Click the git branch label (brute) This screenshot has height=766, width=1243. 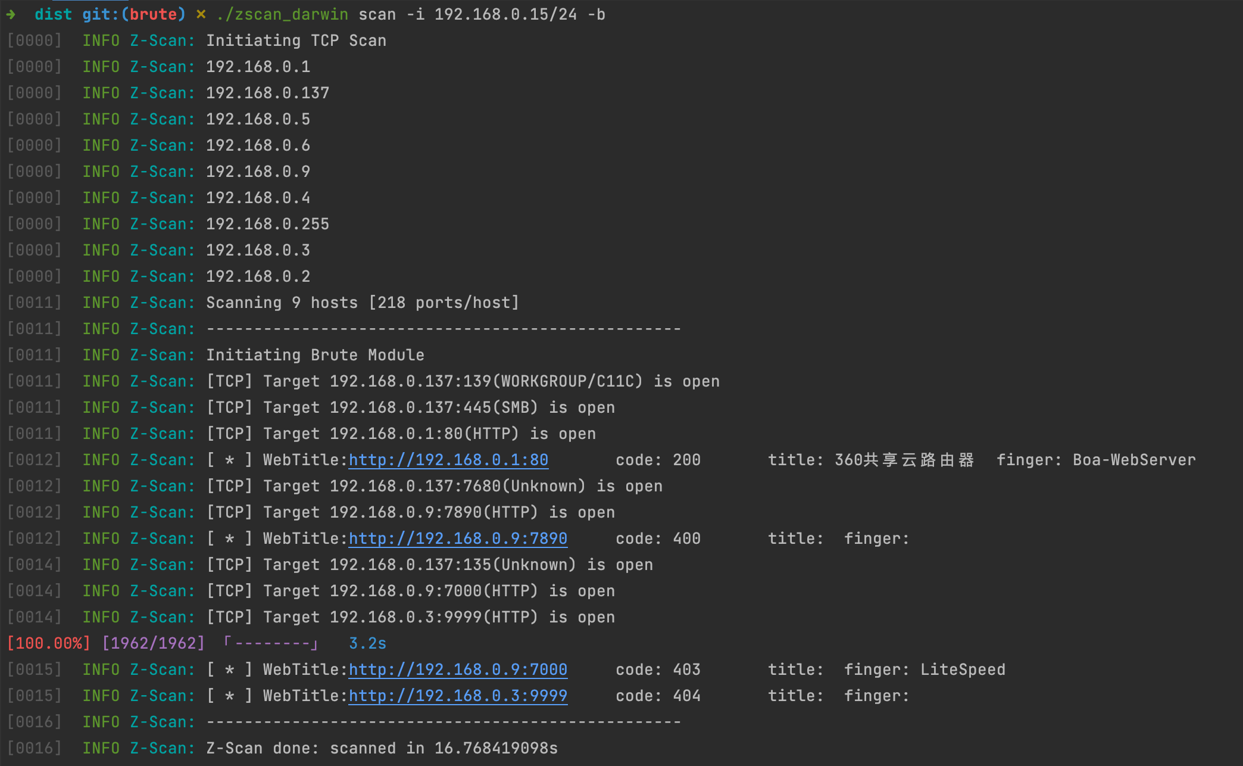tap(155, 14)
